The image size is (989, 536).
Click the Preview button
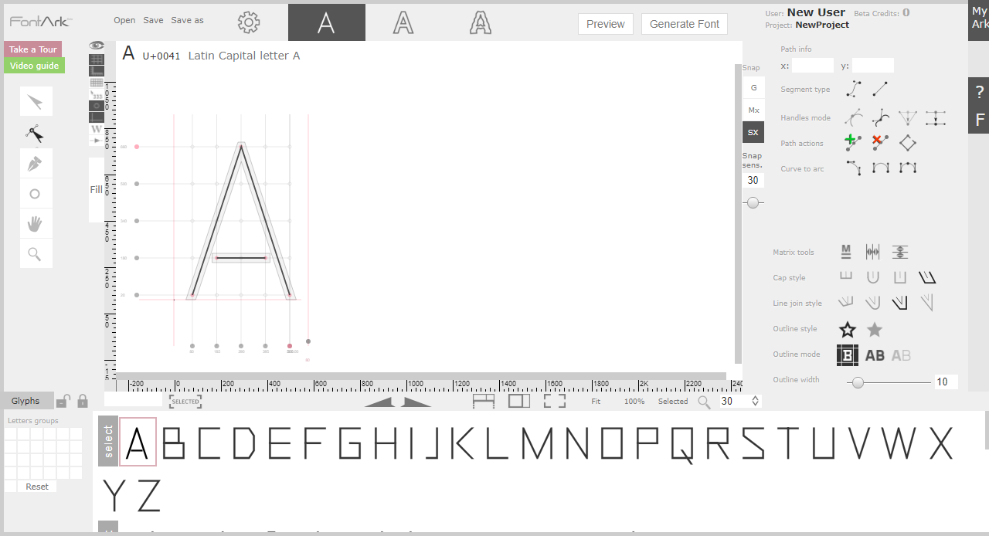pos(605,24)
